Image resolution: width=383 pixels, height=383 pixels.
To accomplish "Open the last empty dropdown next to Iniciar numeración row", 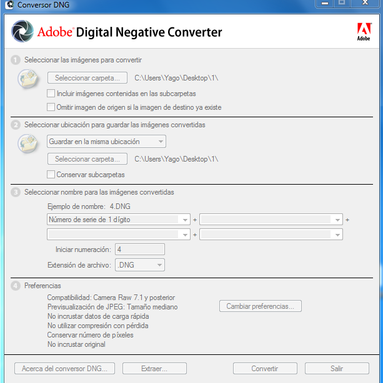I will (271, 235).
